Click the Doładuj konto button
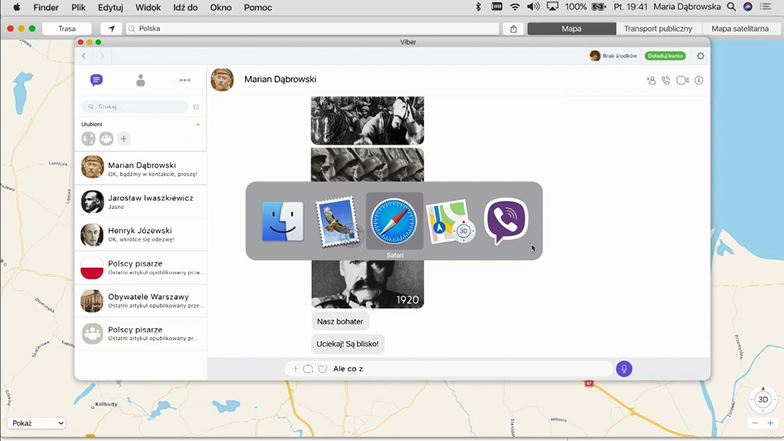Image resolution: width=784 pixels, height=441 pixels. click(x=665, y=56)
